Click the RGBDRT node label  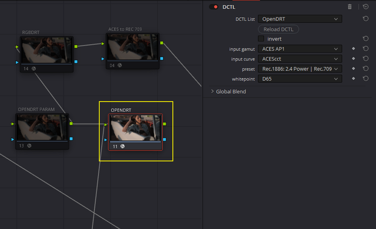point(31,32)
